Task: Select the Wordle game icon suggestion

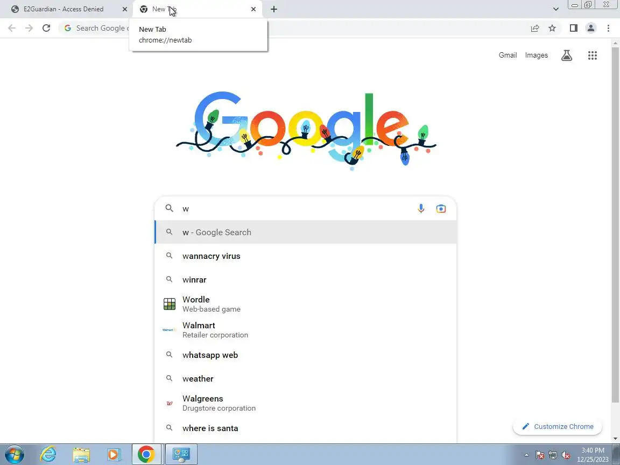Action: tap(169, 304)
